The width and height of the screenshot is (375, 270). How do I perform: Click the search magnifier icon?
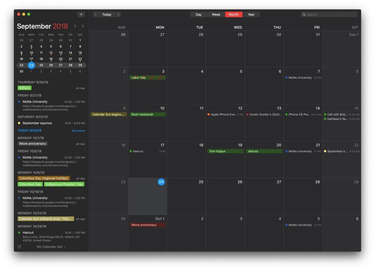click(x=304, y=15)
